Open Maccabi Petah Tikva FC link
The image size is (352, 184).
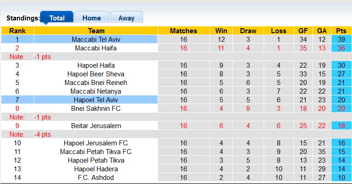[x=96, y=152]
